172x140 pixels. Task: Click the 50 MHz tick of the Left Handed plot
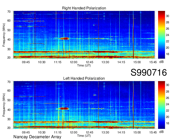[x=9, y=100]
